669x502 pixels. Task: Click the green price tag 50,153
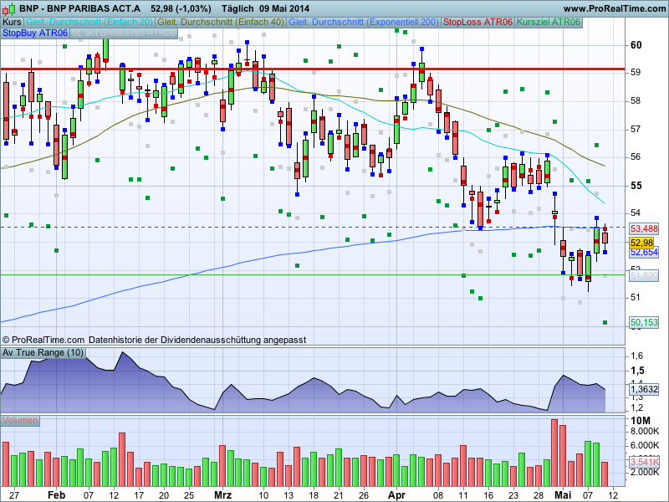click(x=644, y=322)
